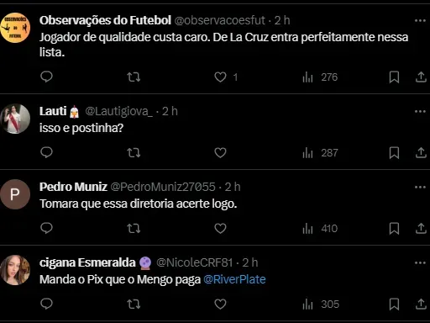Share the Pedro Muniz tweet
Image resolution: width=430 pixels, height=323 pixels.
click(421, 228)
